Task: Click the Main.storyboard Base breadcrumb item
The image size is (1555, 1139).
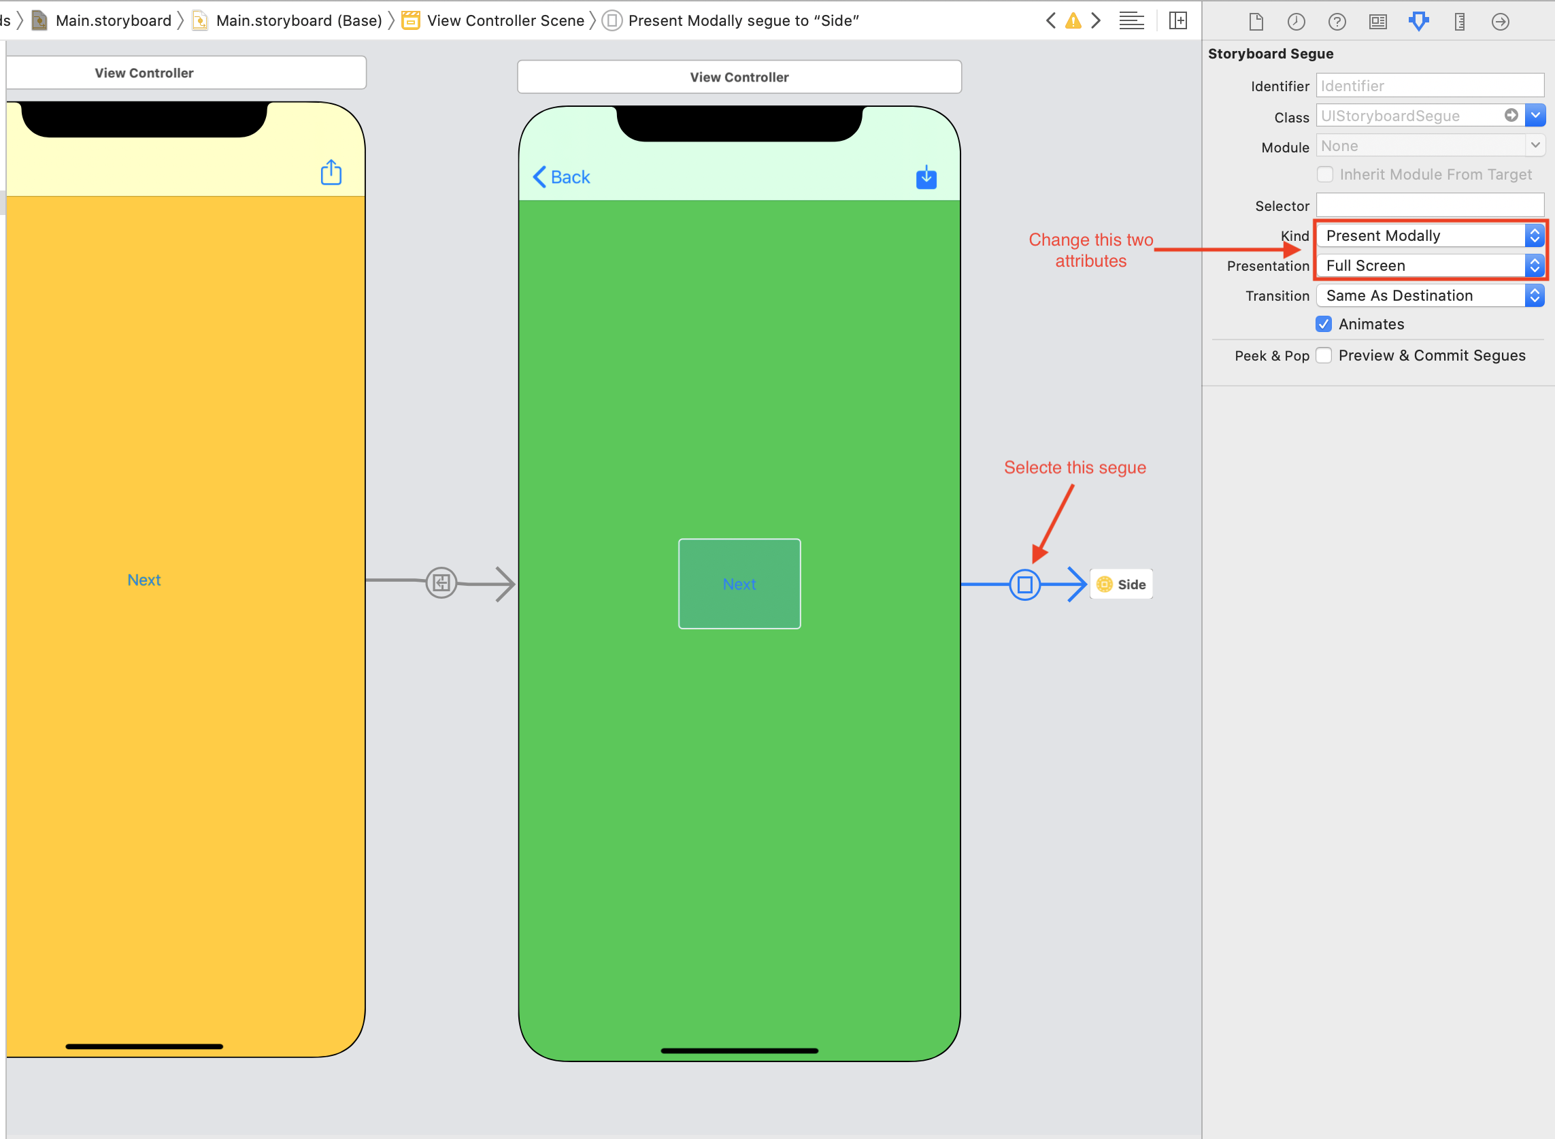Action: tap(299, 19)
